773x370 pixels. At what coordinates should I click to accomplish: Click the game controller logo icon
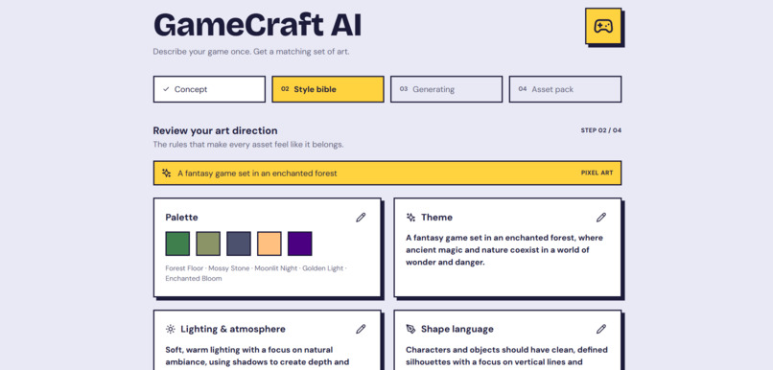point(603,26)
